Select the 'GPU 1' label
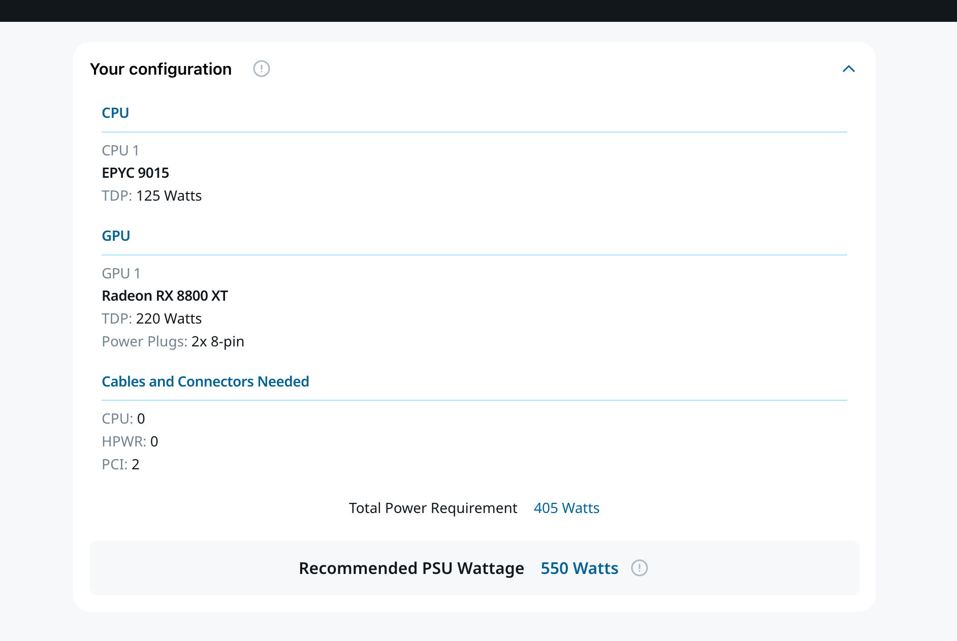957x641 pixels. [x=121, y=273]
